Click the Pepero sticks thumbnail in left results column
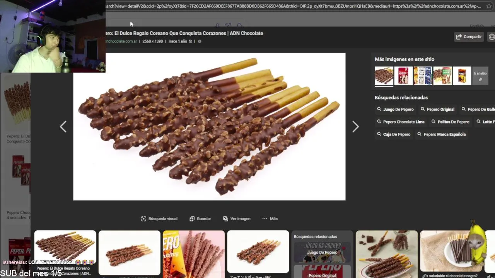The image size is (495, 278). point(17,102)
